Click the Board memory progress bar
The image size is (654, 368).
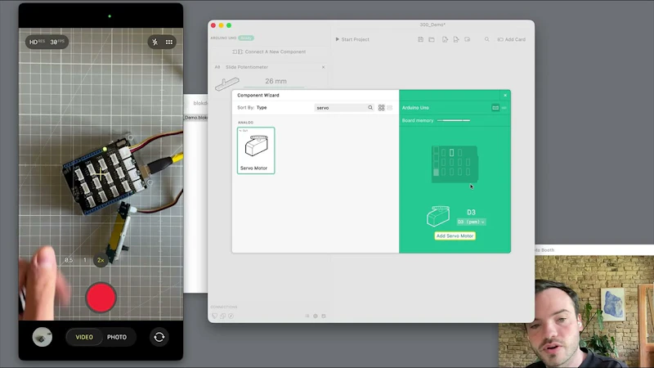coord(454,120)
